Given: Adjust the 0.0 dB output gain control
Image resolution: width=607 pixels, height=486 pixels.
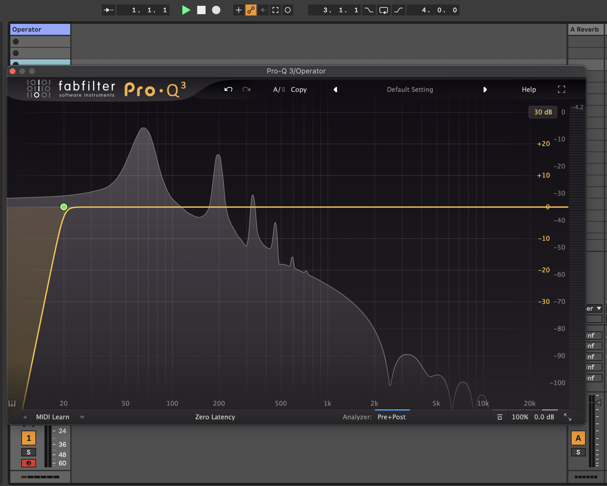Looking at the screenshot, I should tap(544, 417).
